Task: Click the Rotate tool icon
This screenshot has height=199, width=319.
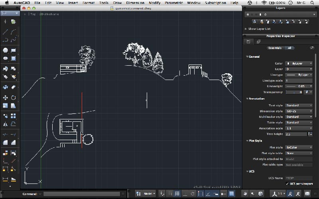Action: (14, 98)
